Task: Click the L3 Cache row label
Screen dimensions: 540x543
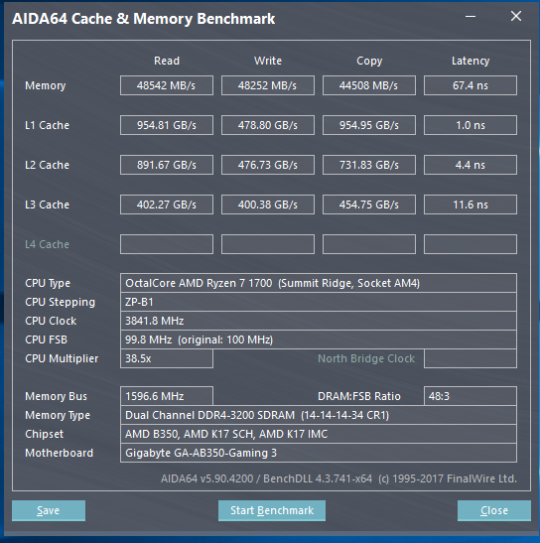Action: click(x=47, y=204)
